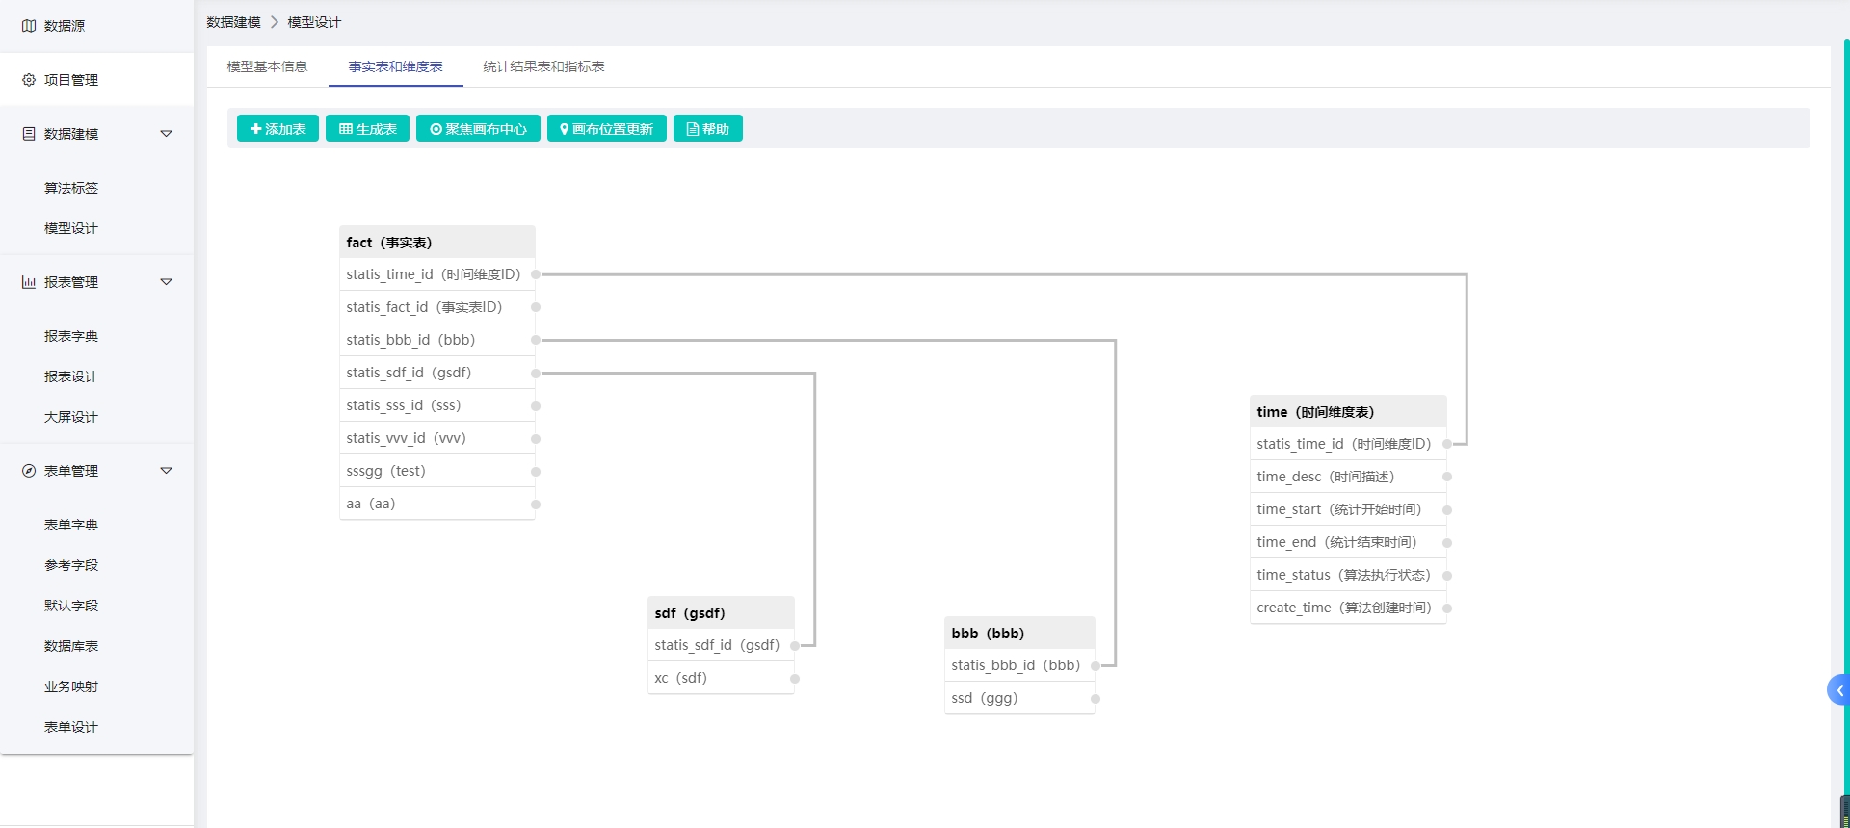The image size is (1850, 828).
Task: Open 报表字典 in sidebar
Action: (x=71, y=336)
